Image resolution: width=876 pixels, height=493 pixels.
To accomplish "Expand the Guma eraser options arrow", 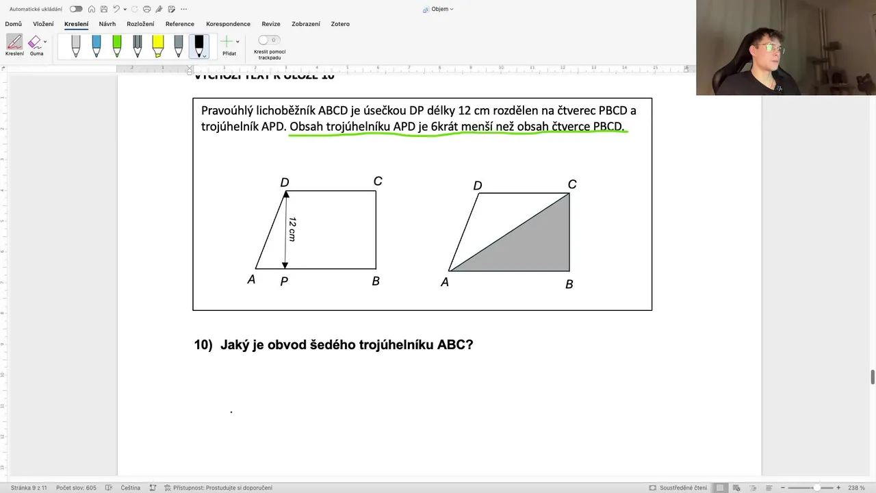I will click(45, 42).
